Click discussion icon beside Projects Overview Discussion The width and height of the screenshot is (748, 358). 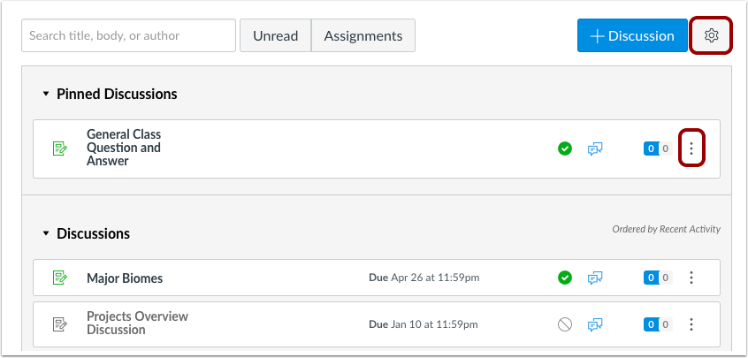click(60, 324)
